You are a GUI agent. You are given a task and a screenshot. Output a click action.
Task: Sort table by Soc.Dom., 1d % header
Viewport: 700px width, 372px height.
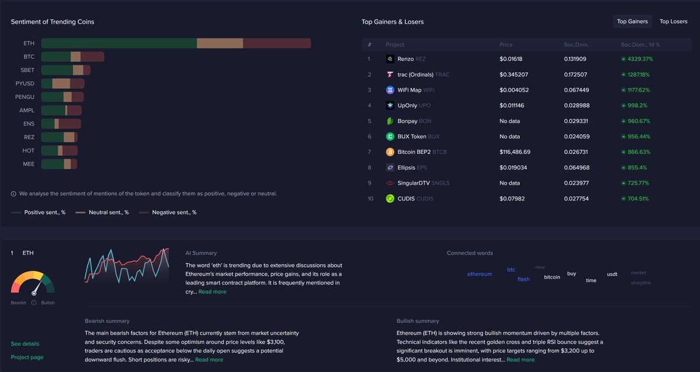click(x=640, y=44)
